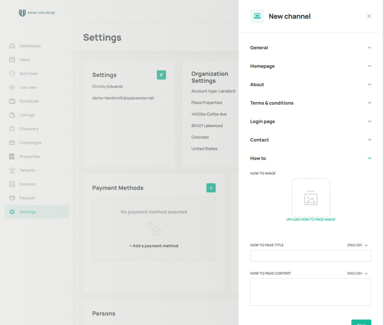Open Invoices from the sidebar menu
Screen dimensions: 384x325
(x=27, y=184)
